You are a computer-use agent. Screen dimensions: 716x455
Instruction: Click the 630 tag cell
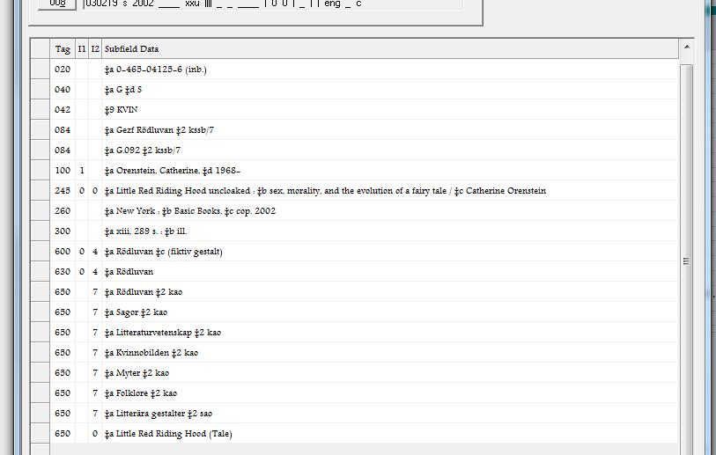[63, 272]
